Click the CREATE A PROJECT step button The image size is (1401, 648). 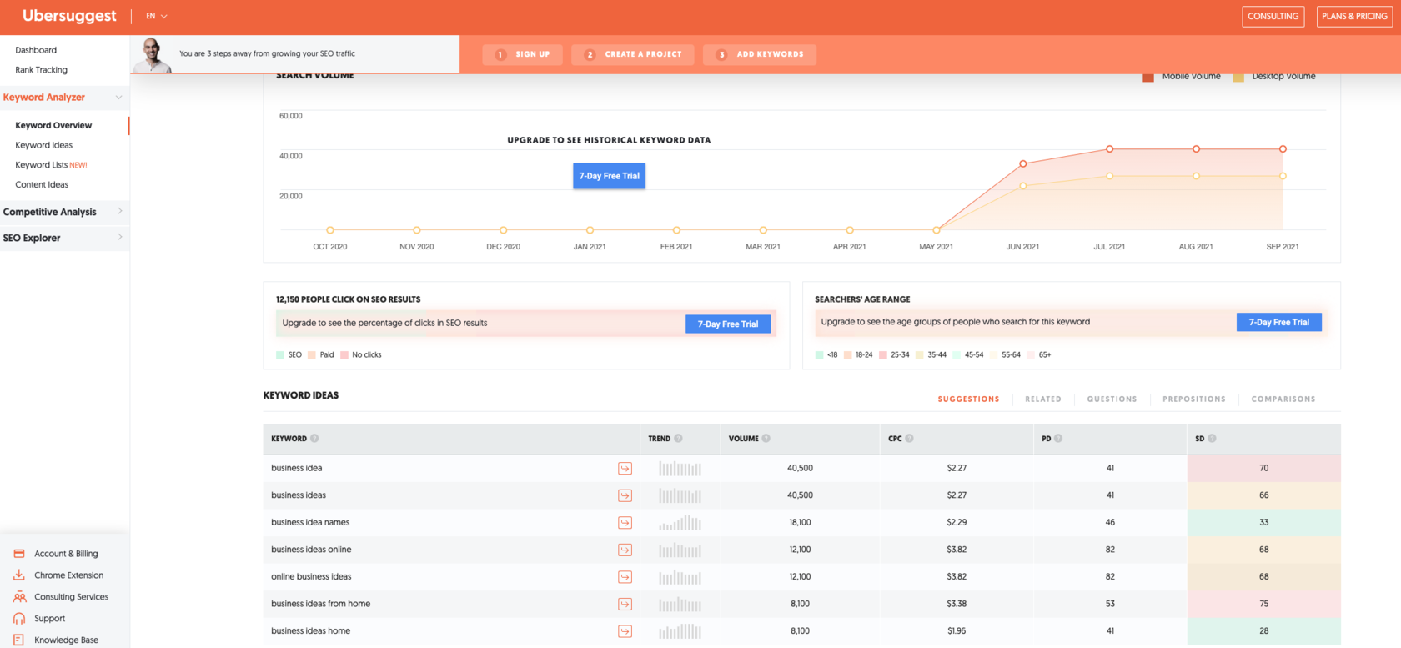(x=633, y=54)
